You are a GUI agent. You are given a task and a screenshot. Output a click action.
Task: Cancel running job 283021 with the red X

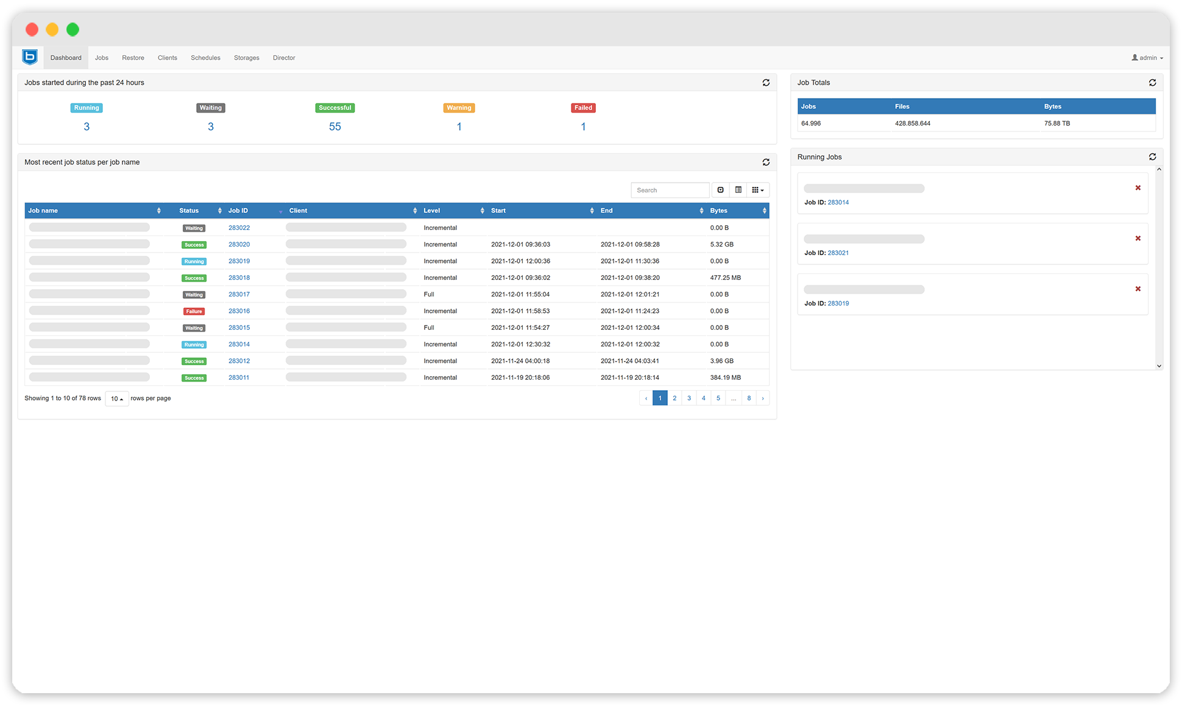click(x=1138, y=239)
